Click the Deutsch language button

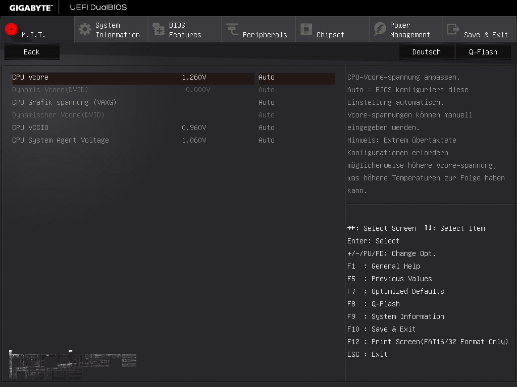point(426,52)
